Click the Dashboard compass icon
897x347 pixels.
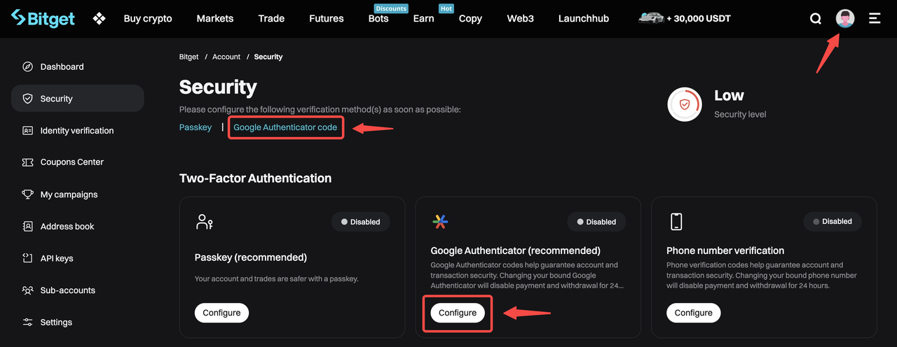pos(28,67)
